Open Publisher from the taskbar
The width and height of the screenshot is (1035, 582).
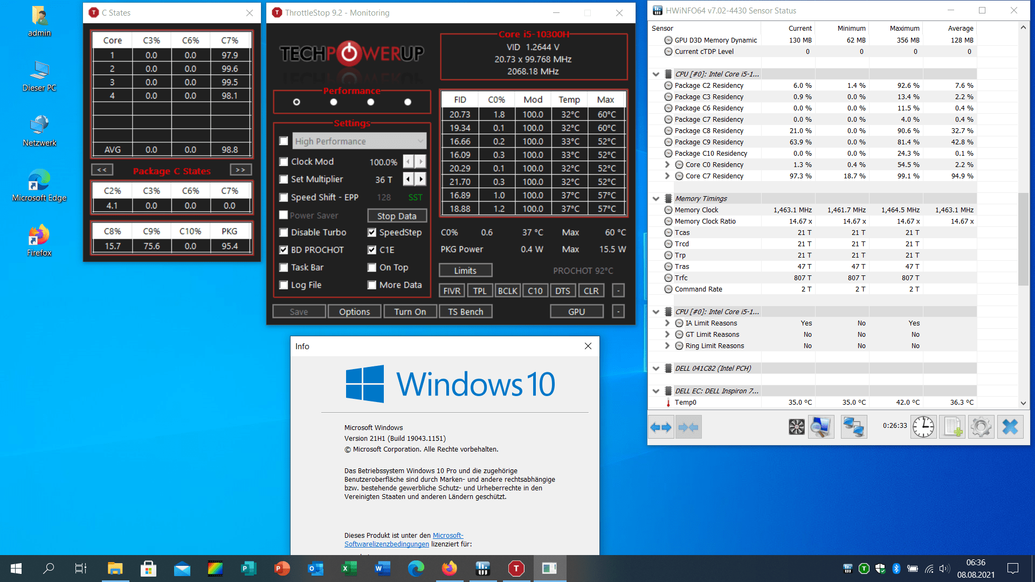pyautogui.click(x=249, y=569)
